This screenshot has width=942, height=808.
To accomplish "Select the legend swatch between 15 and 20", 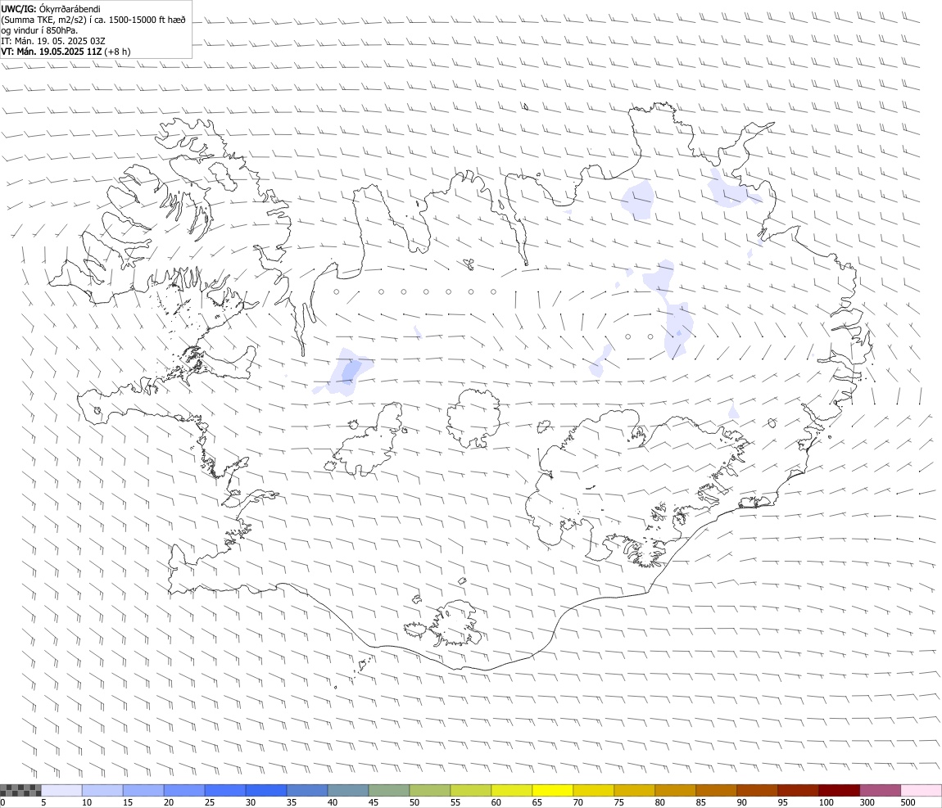I will 143,790.
